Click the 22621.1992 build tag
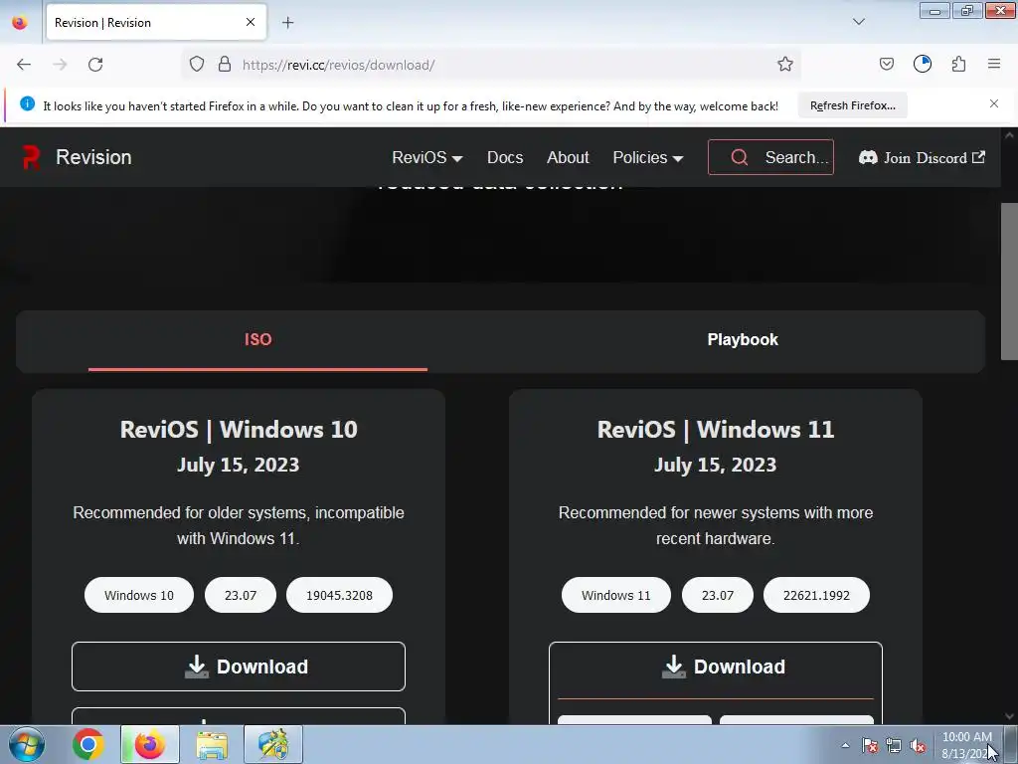The image size is (1018, 764). point(816,595)
